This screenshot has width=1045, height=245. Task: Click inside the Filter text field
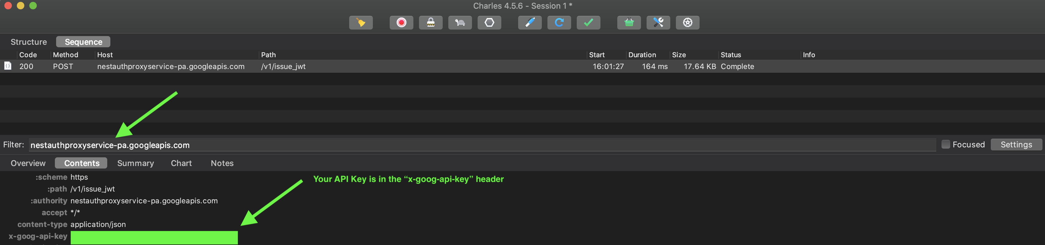coord(482,145)
